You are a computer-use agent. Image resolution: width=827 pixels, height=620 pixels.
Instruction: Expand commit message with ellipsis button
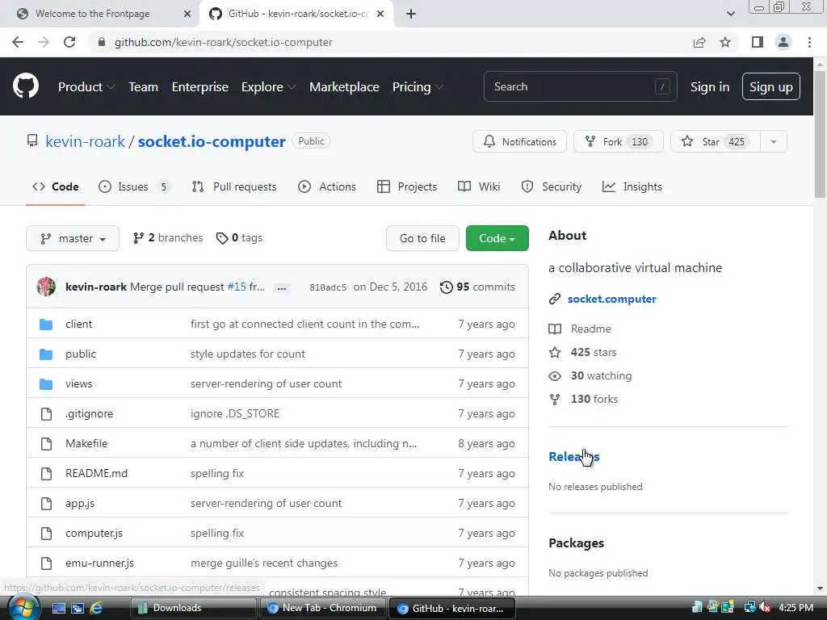(x=282, y=288)
